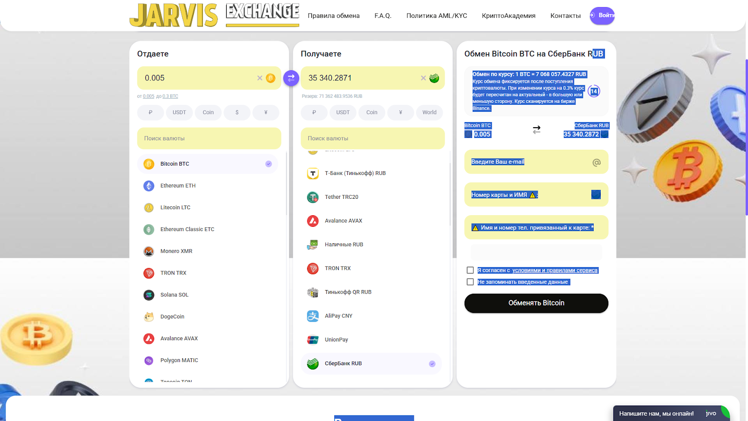The height and width of the screenshot is (421, 748).
Task: Select TRON TRX icon in give list
Action: tap(149, 273)
